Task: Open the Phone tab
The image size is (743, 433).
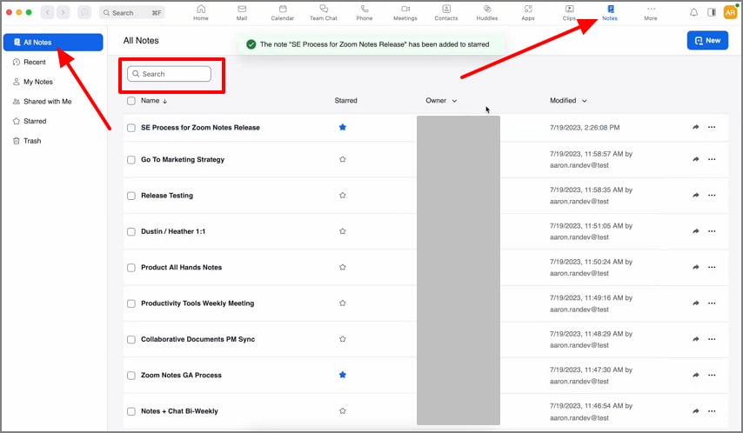Action: click(365, 13)
